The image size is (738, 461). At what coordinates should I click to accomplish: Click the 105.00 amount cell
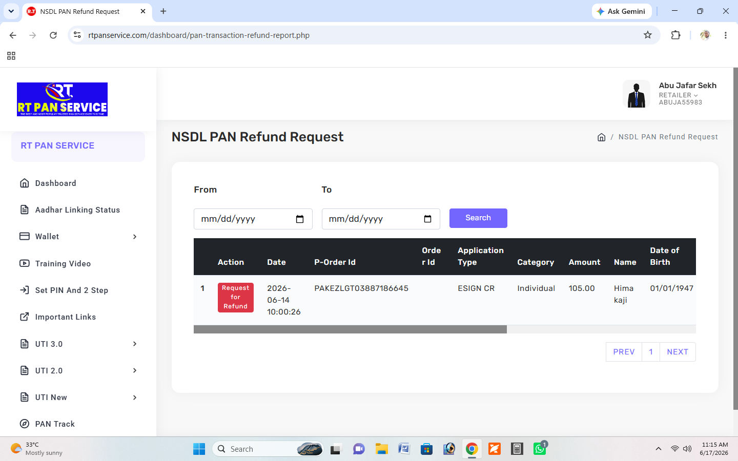pyautogui.click(x=582, y=288)
